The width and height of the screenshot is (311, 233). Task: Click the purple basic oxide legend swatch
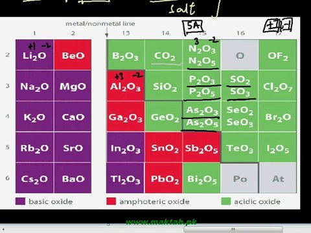pos(20,201)
